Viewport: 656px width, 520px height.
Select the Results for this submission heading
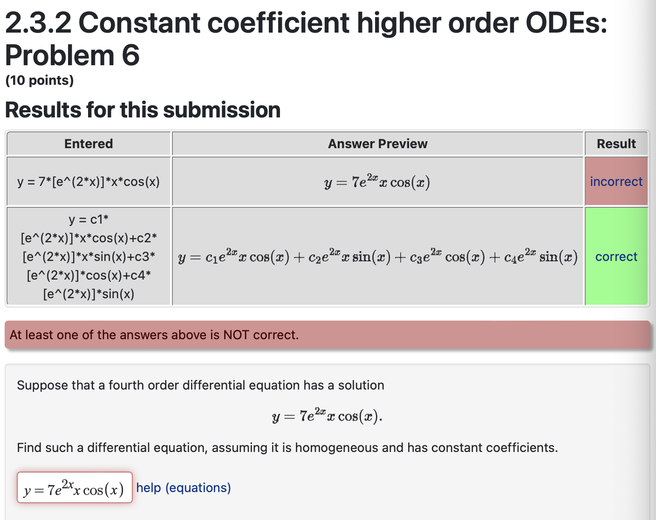(143, 110)
